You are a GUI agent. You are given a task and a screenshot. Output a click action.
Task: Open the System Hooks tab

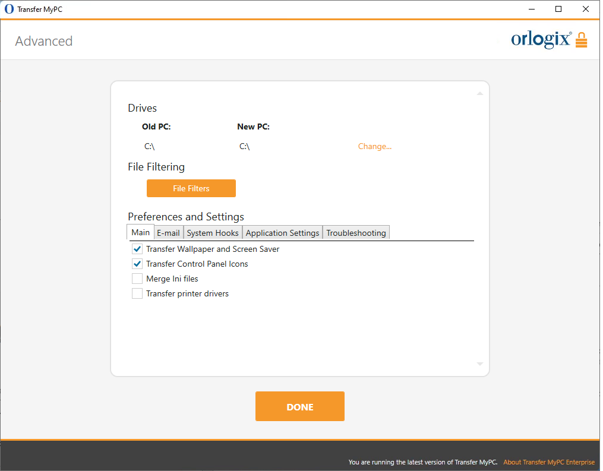pyautogui.click(x=213, y=233)
